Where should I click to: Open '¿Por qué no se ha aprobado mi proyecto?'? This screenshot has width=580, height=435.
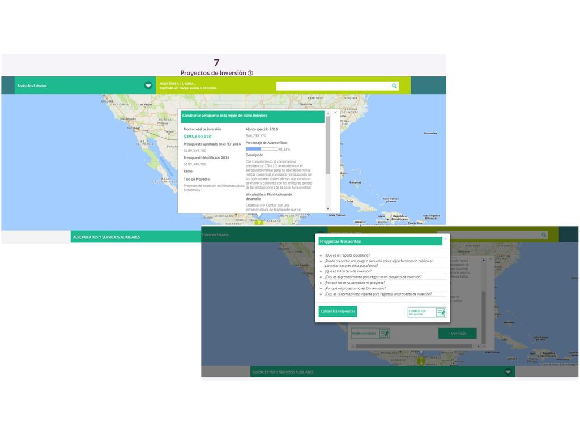[355, 283]
